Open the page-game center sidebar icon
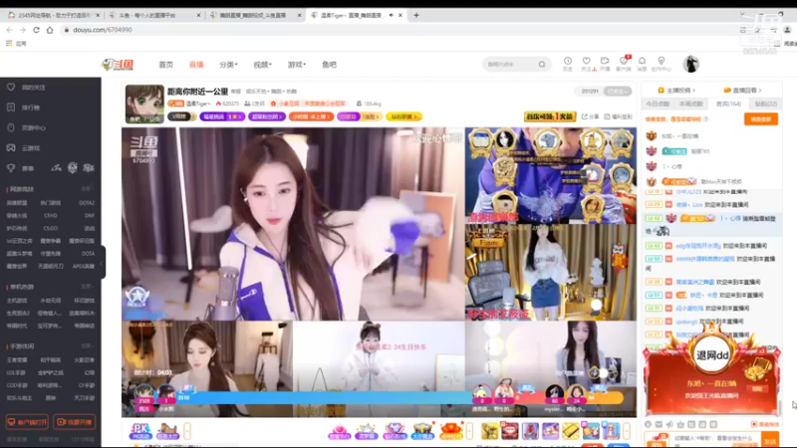The image size is (797, 448). coord(11,127)
